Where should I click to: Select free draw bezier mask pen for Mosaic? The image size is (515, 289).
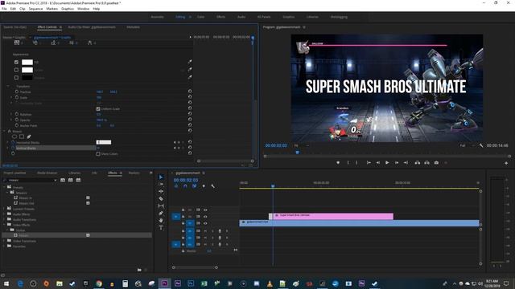29,136
